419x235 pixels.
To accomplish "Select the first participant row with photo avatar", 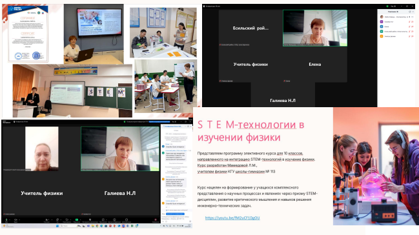I will coord(396,17).
